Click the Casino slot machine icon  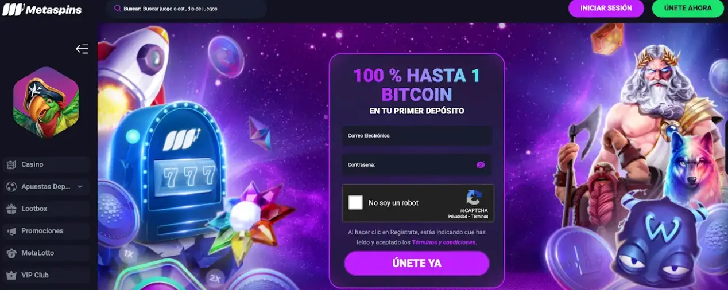coord(11,164)
